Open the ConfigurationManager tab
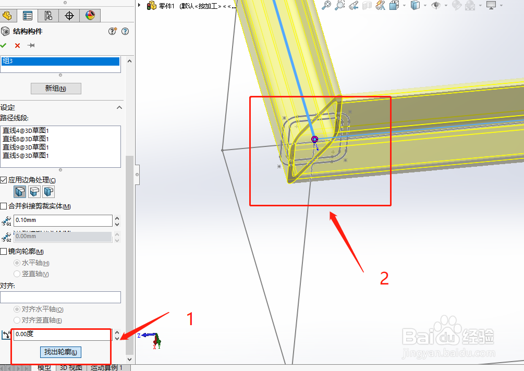The image size is (524, 371). (48, 15)
